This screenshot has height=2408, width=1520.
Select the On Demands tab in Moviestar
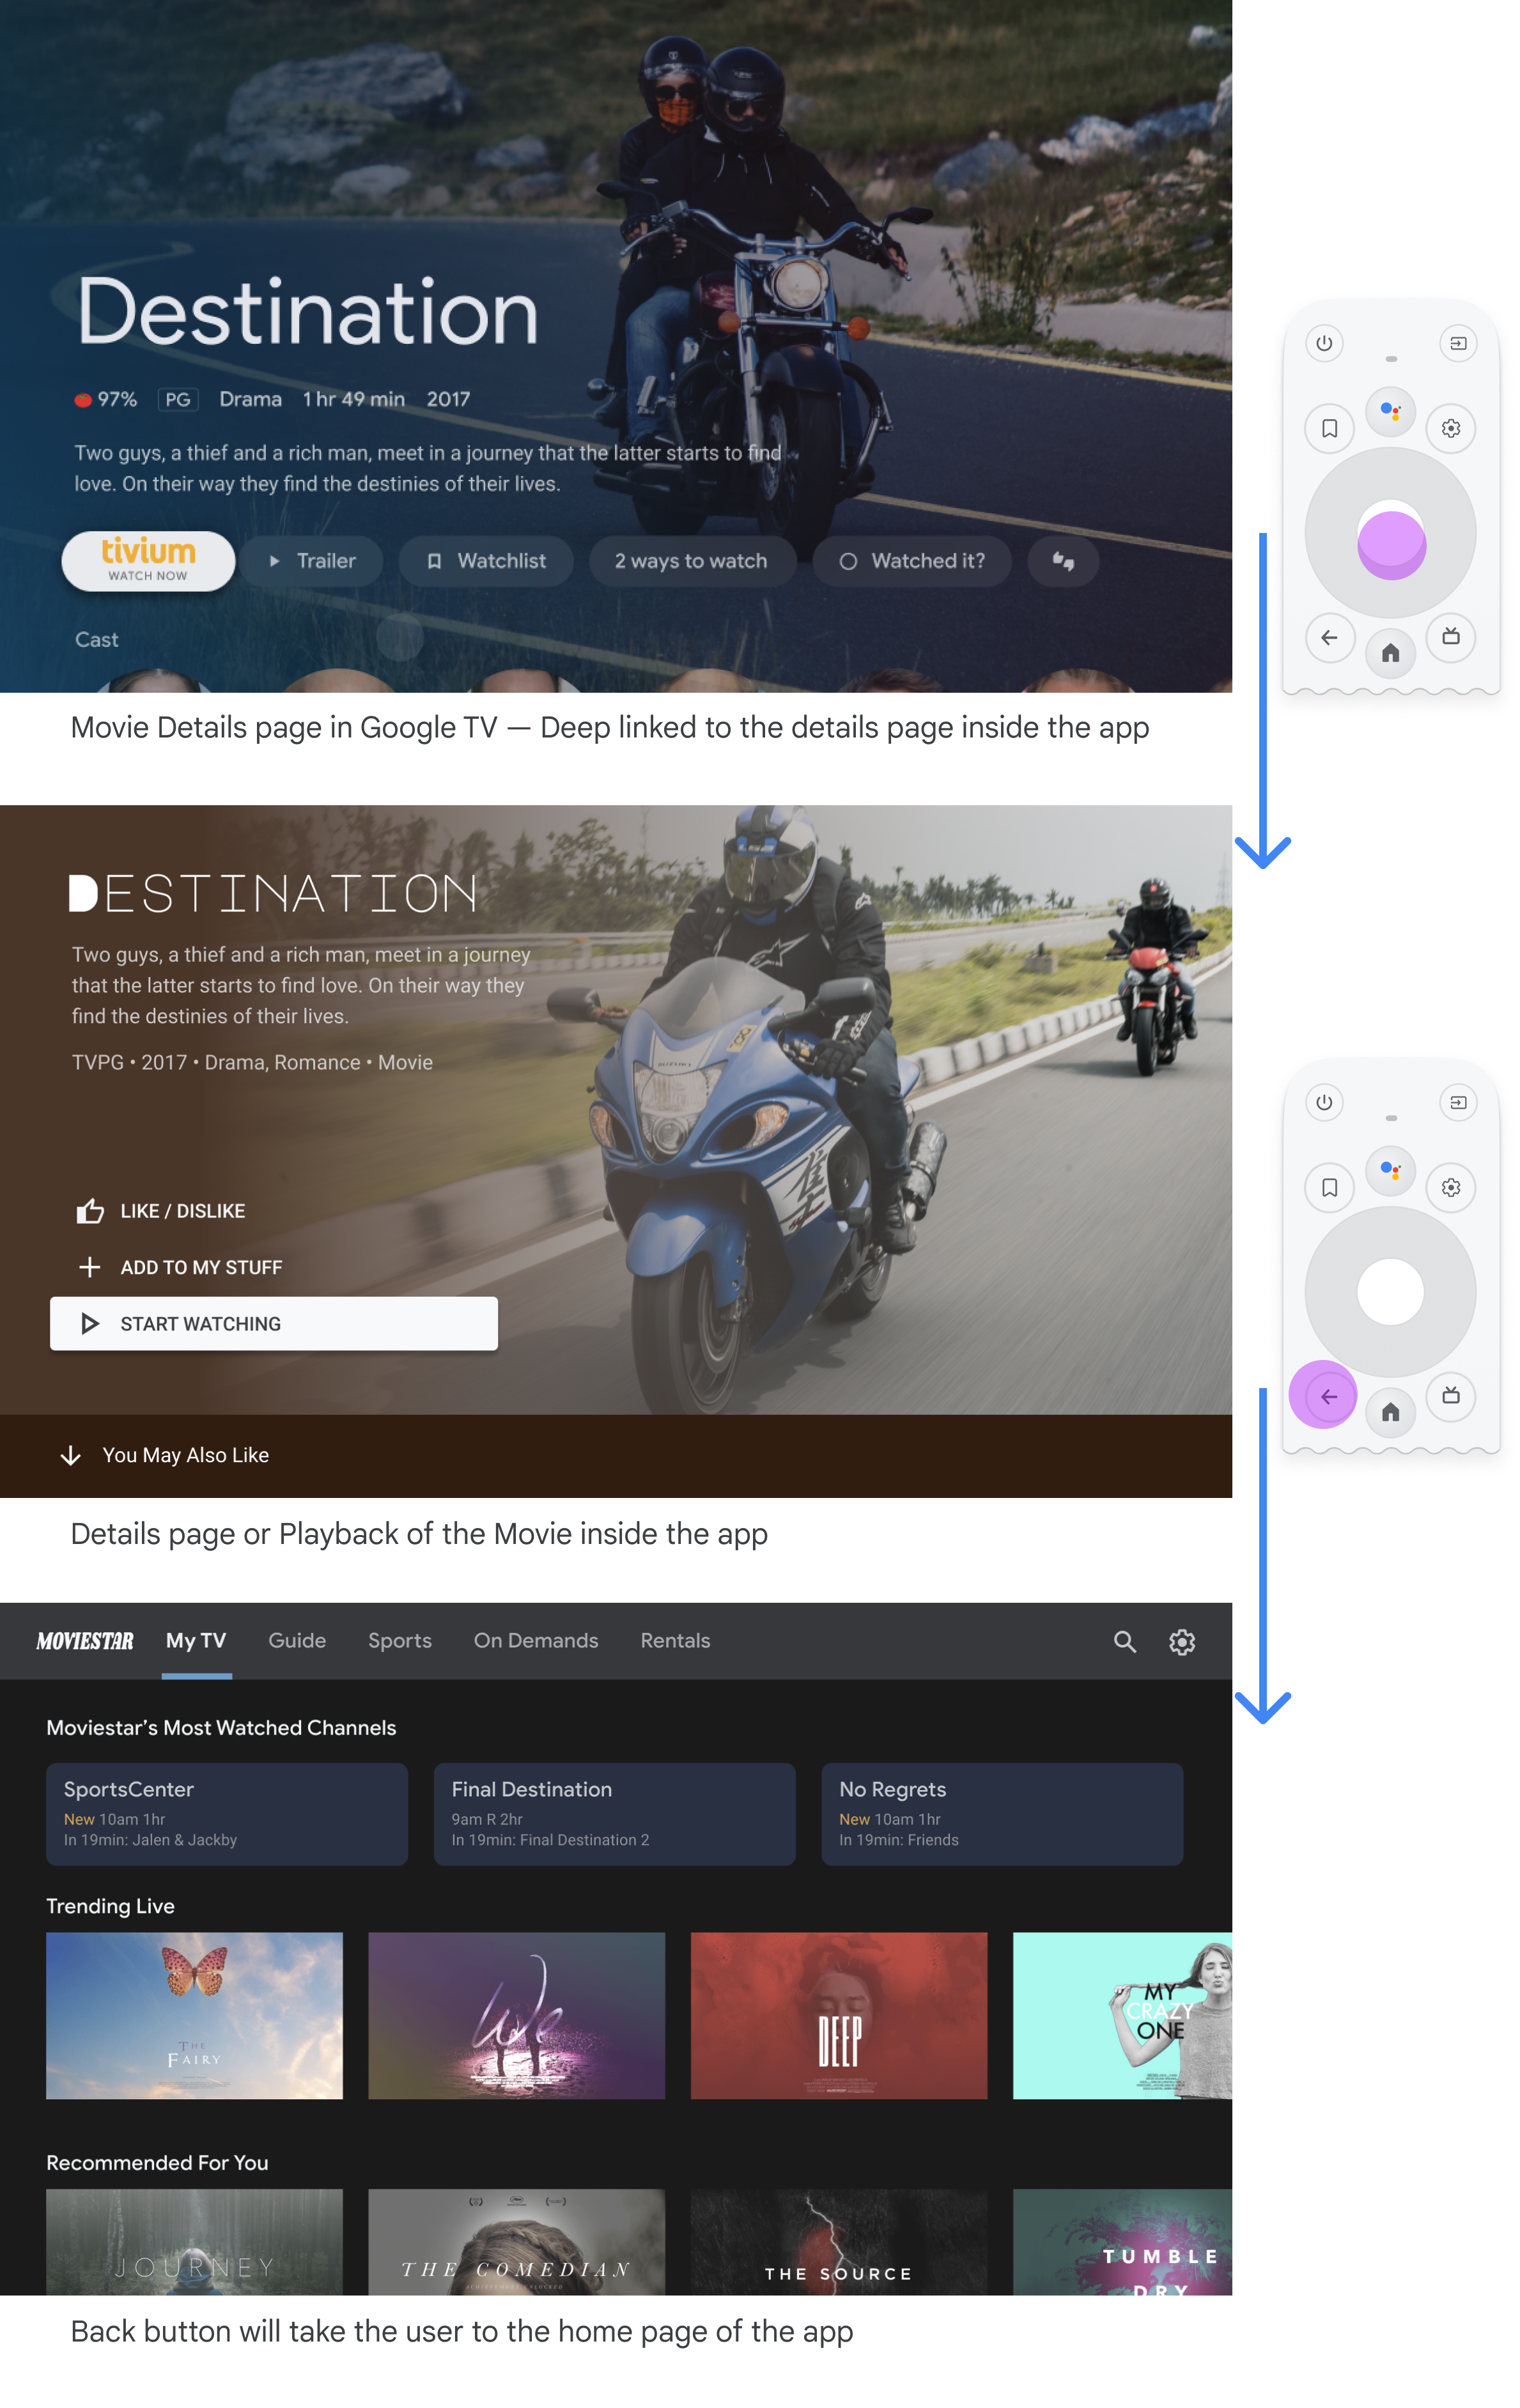point(534,1640)
